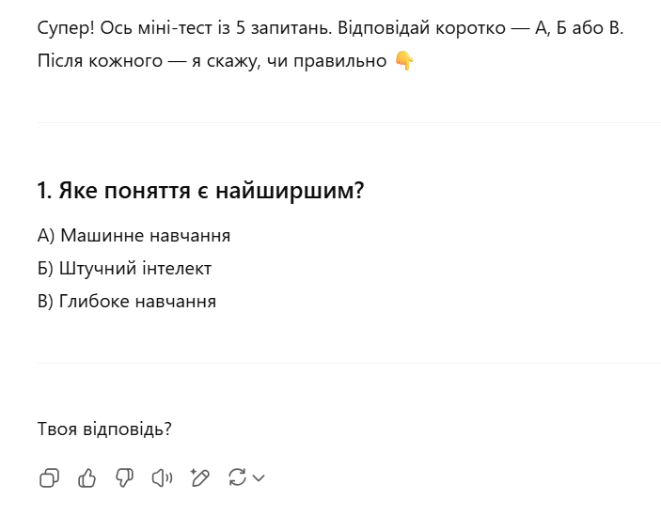Select answer option Б) Штучний інтелект
The height and width of the screenshot is (515, 661).
tap(125, 269)
